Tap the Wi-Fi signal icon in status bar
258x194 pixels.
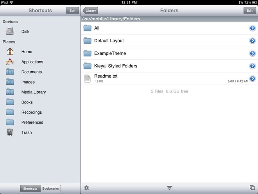[x=11, y=2]
